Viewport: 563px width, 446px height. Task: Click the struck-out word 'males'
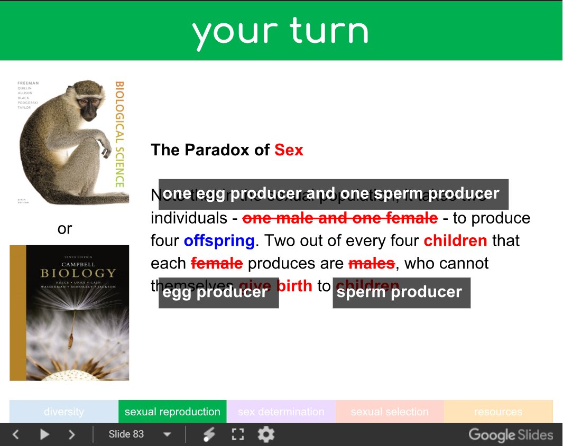372,263
